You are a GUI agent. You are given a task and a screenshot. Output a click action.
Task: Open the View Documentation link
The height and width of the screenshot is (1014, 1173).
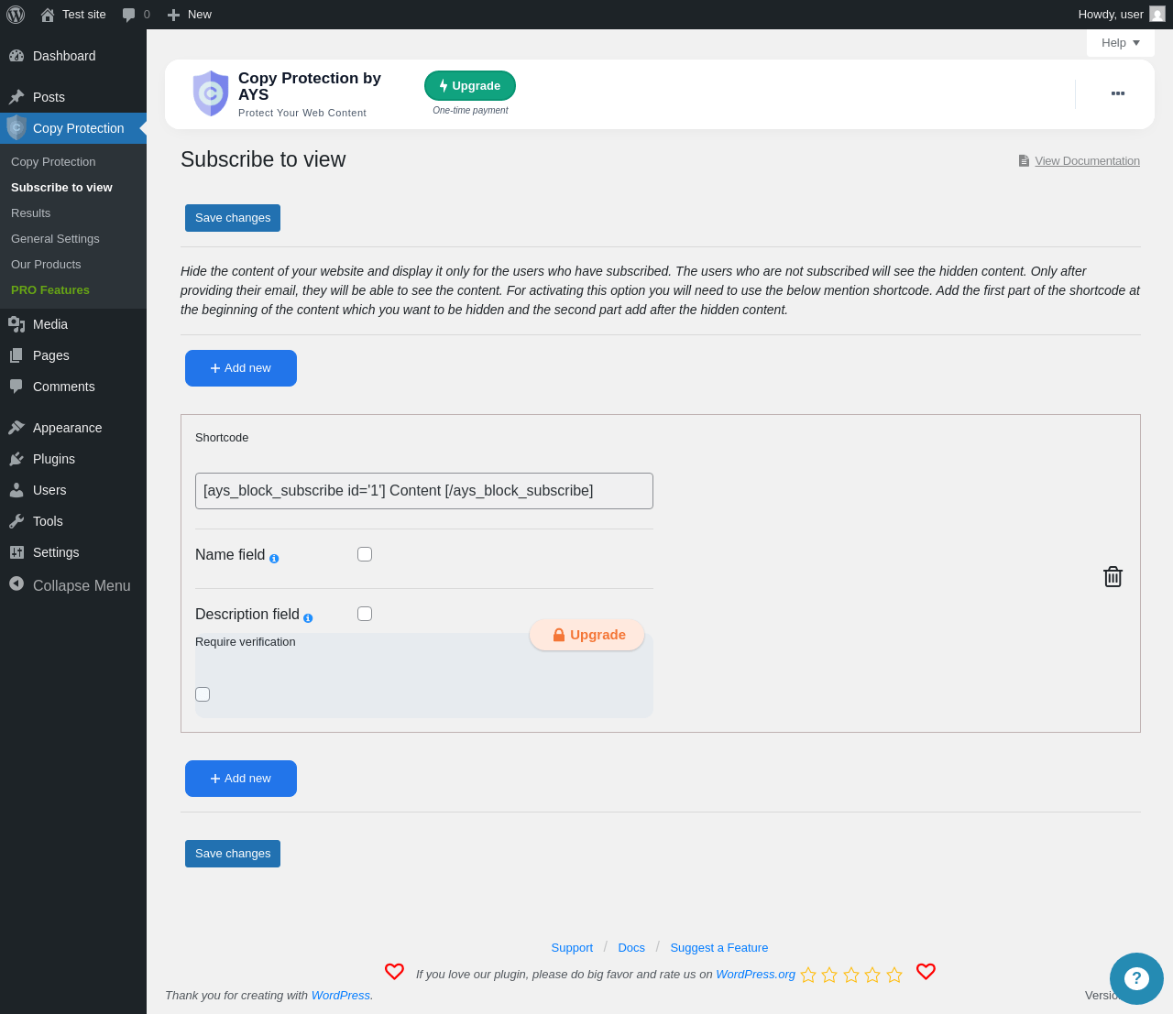click(x=1087, y=161)
